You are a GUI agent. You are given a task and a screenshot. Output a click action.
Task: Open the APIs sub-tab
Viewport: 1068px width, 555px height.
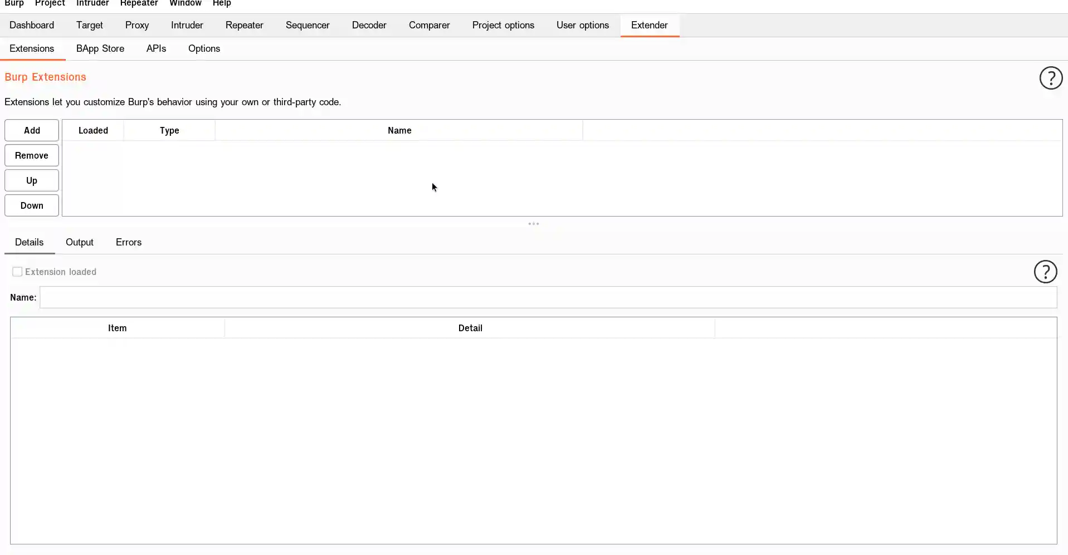[156, 48]
